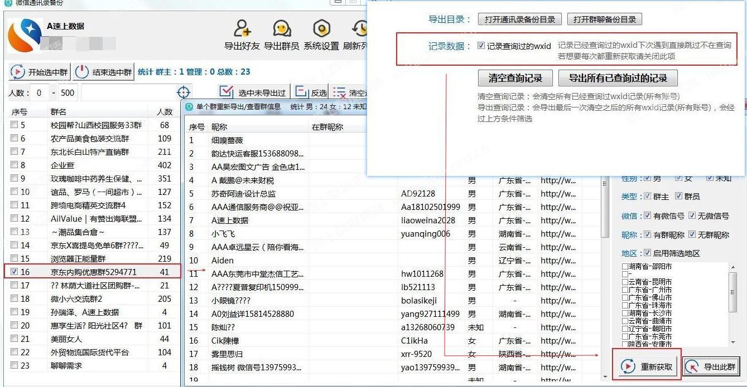Click 打开通讯录备份目录 button
This screenshot has width=747, height=387.
coord(520,19)
